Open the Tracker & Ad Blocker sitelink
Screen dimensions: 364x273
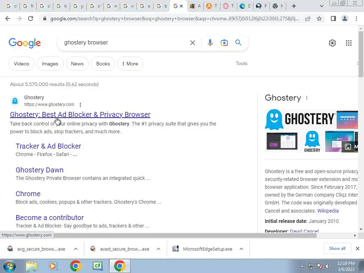click(x=48, y=146)
